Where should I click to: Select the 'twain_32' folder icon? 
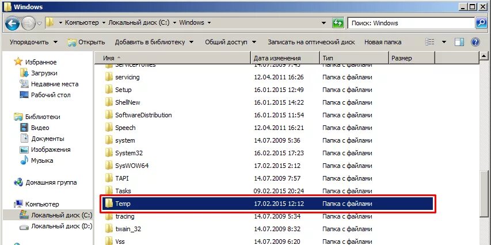[109, 229]
